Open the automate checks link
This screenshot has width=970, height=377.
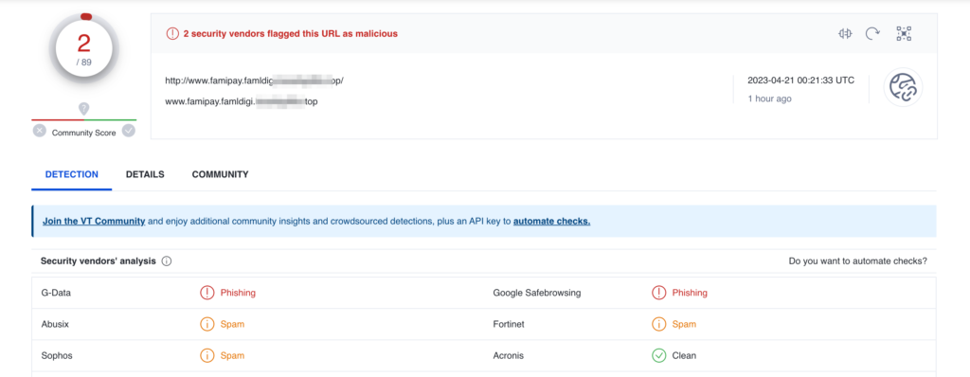pyautogui.click(x=552, y=221)
